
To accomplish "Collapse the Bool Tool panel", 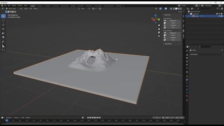I will pos(164,15).
